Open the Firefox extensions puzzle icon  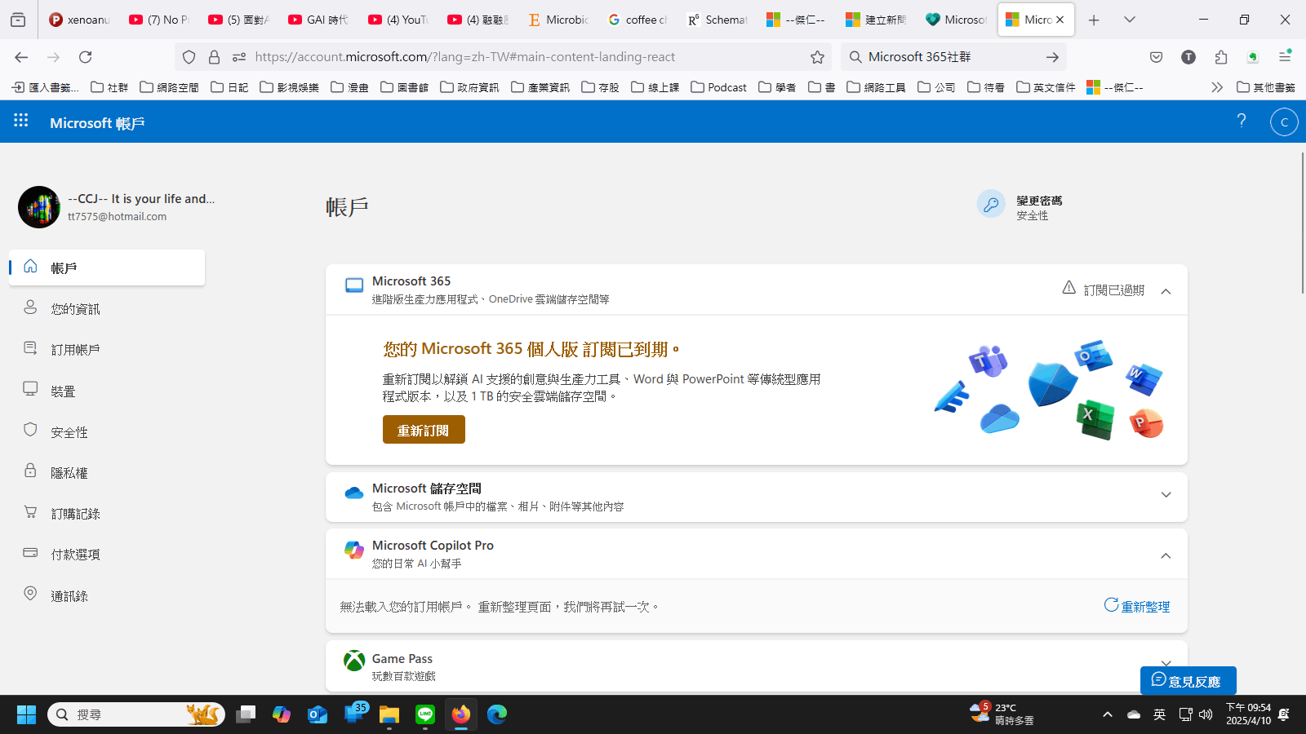(1221, 57)
